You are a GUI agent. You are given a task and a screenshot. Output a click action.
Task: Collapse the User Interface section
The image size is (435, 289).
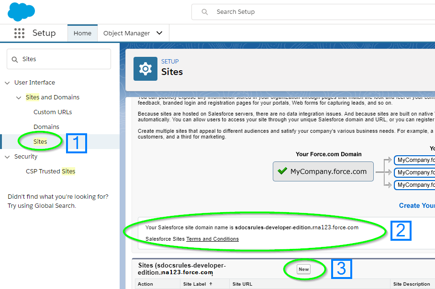[x=8, y=83]
